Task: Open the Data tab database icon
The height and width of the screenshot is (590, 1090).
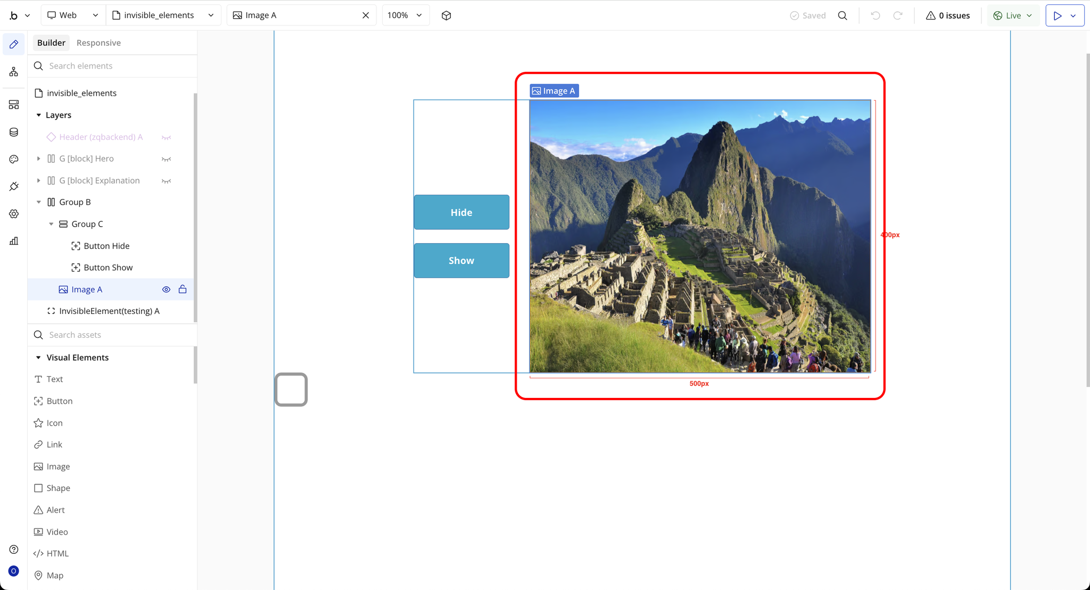Action: 14,132
